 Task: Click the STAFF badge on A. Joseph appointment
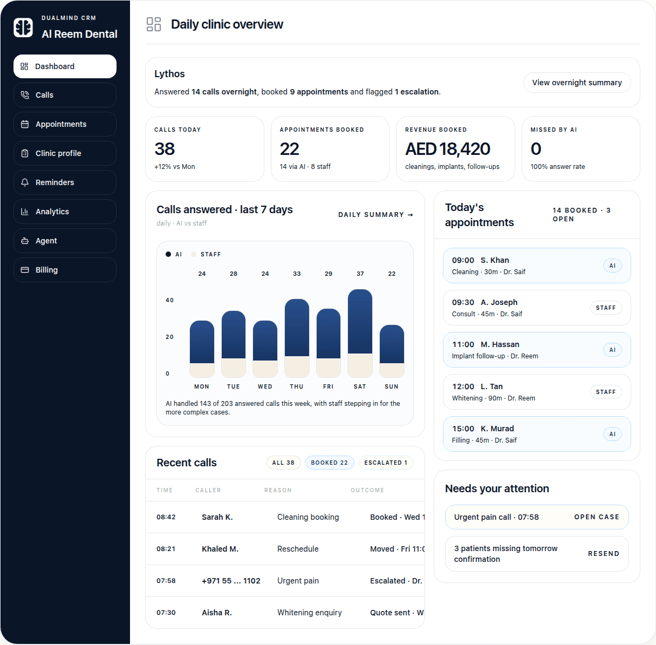tap(606, 308)
